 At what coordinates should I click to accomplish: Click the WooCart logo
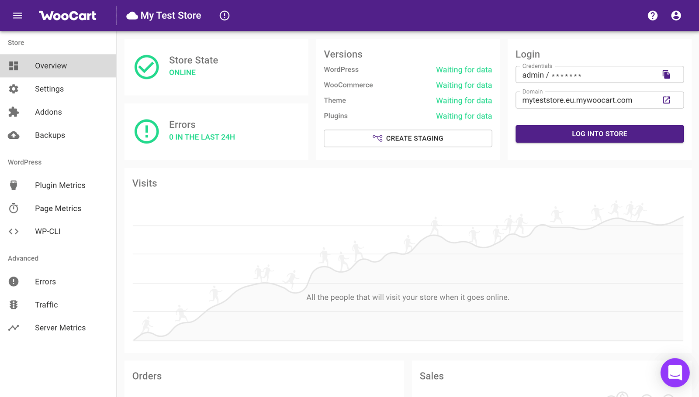(x=68, y=16)
